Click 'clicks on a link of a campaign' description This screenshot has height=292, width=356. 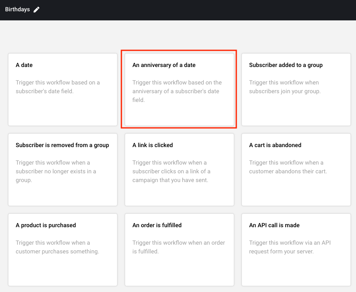[171, 171]
